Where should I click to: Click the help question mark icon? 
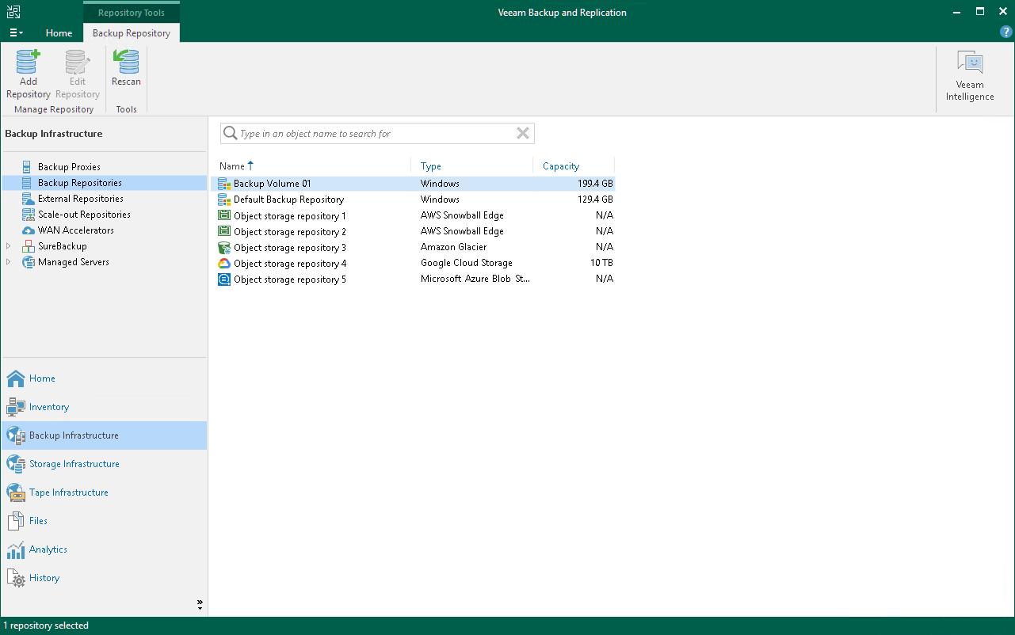(1005, 32)
